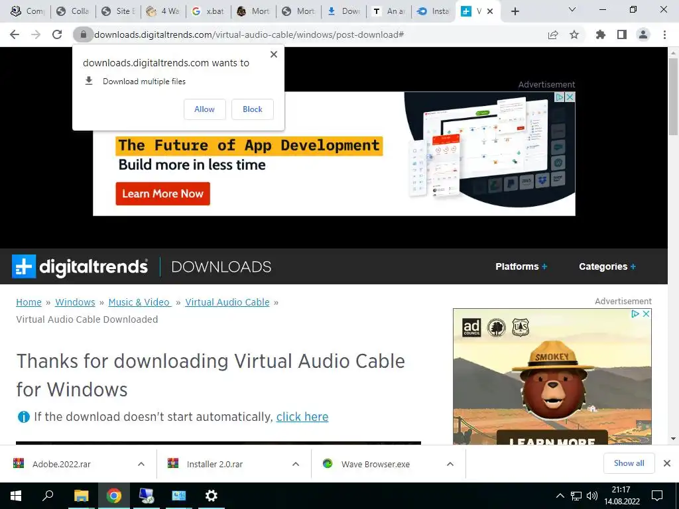The image size is (679, 509).
Task: Click the address bar URL
Action: [249, 34]
